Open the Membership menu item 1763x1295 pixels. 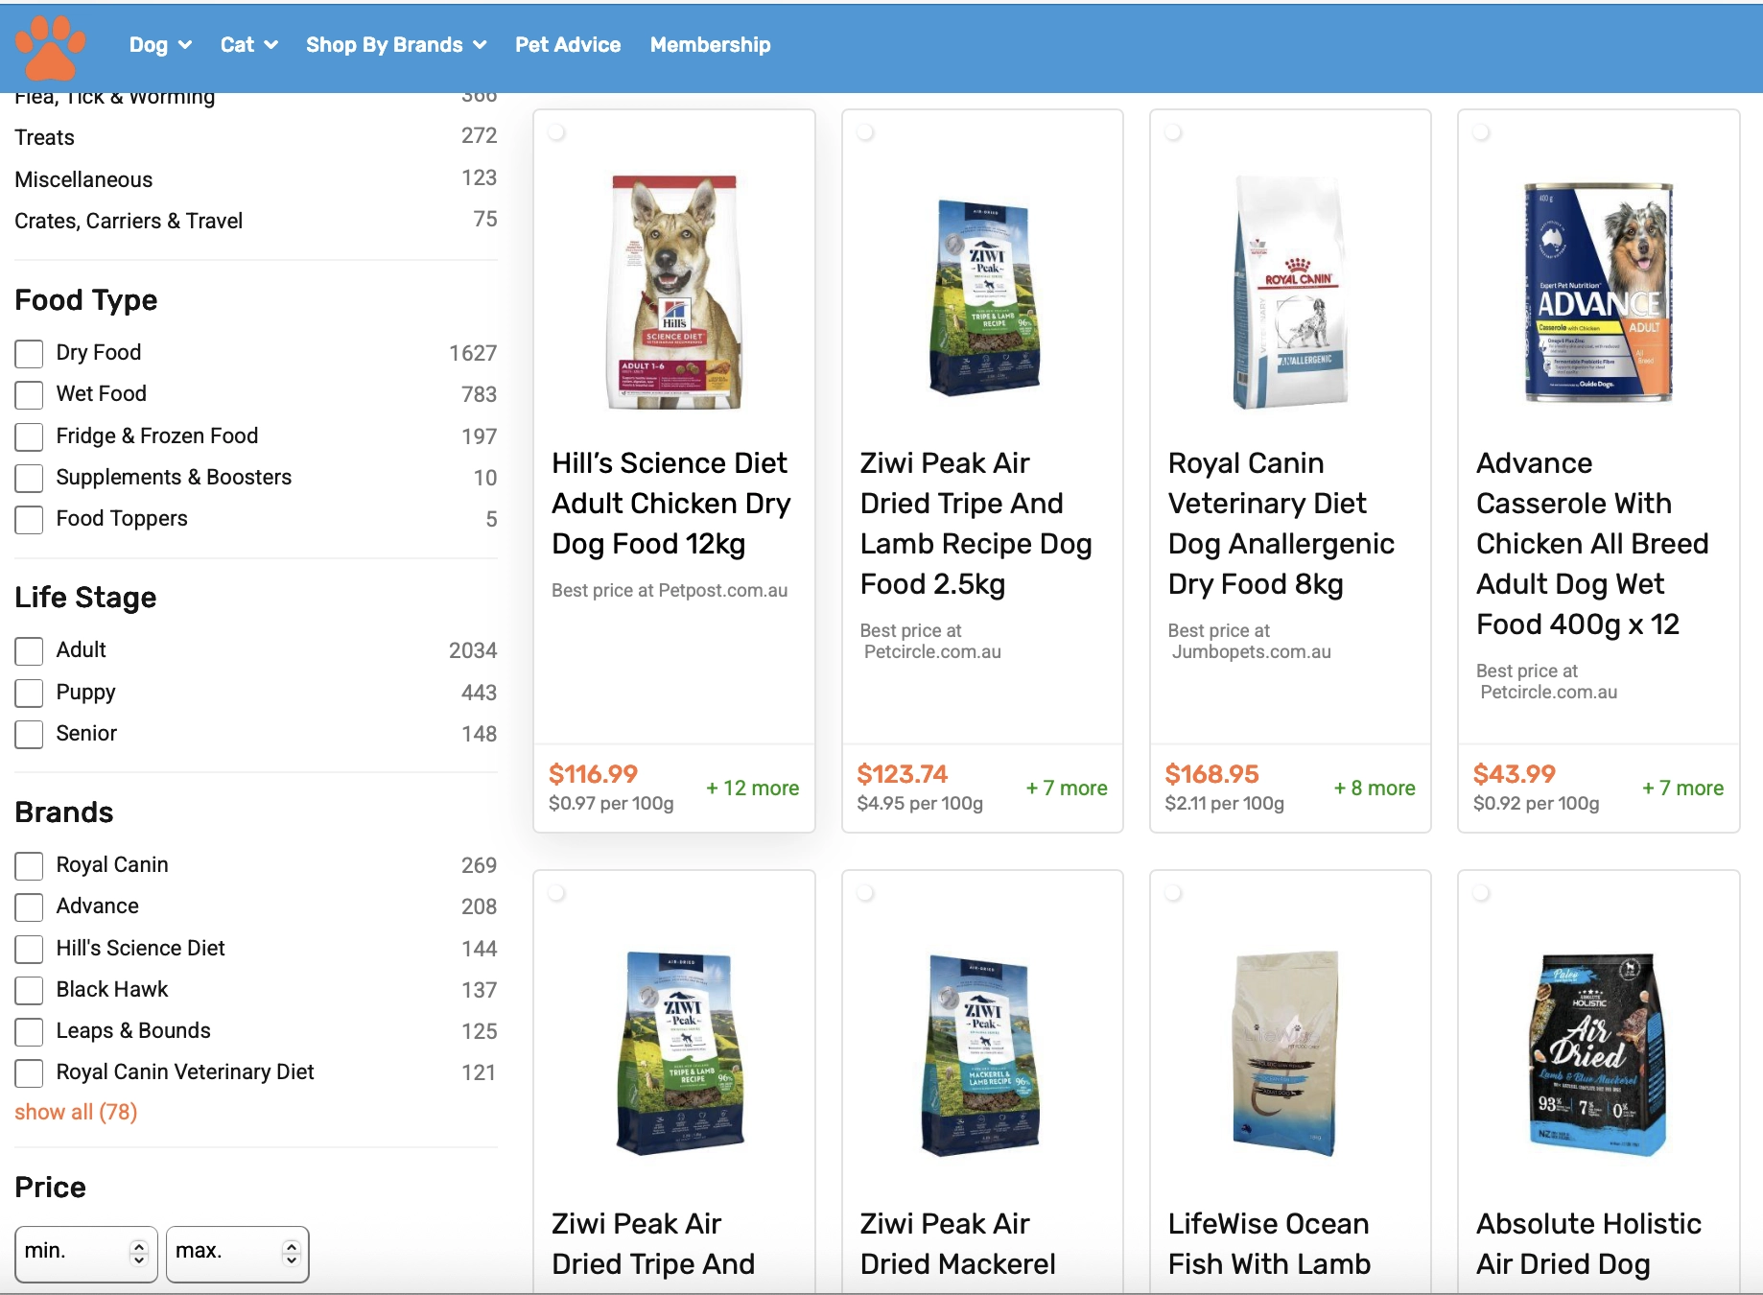710,45
